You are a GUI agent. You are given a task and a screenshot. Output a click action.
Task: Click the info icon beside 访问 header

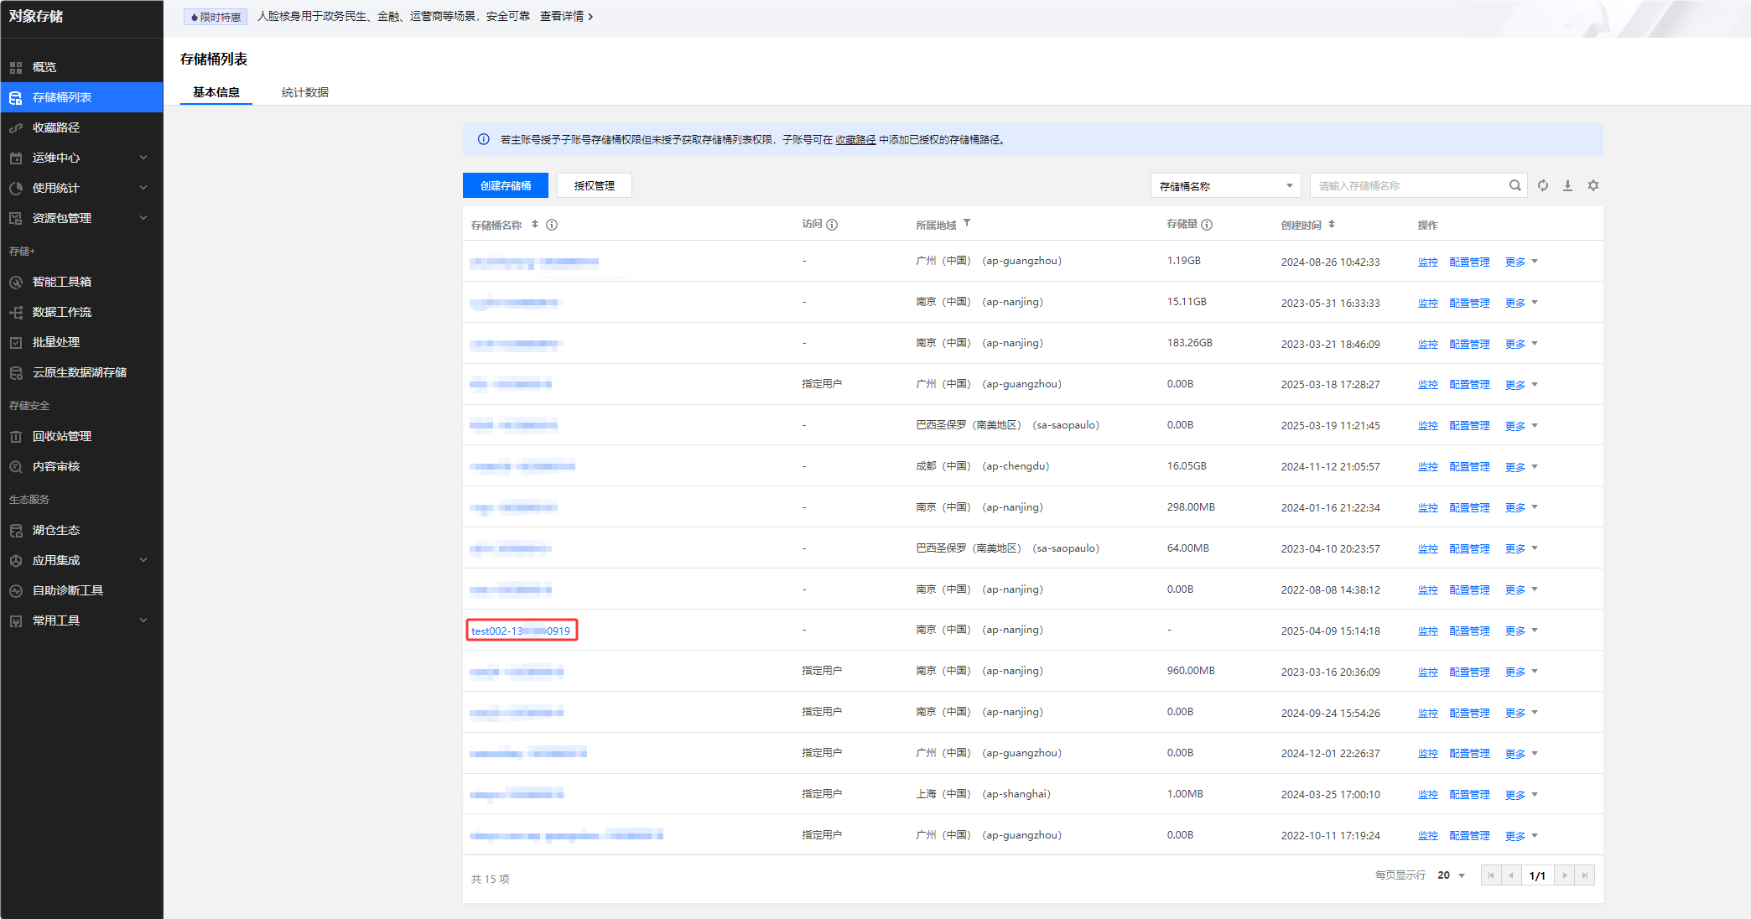[x=832, y=225]
